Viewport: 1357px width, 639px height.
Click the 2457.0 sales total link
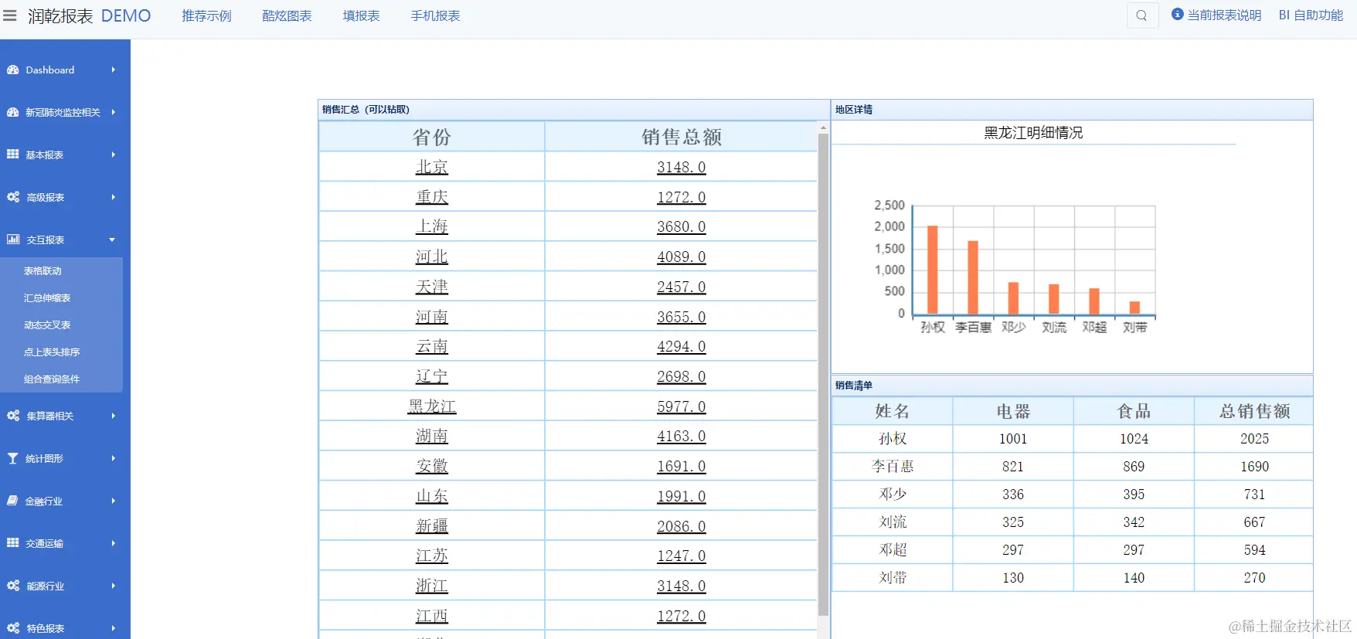click(x=681, y=287)
